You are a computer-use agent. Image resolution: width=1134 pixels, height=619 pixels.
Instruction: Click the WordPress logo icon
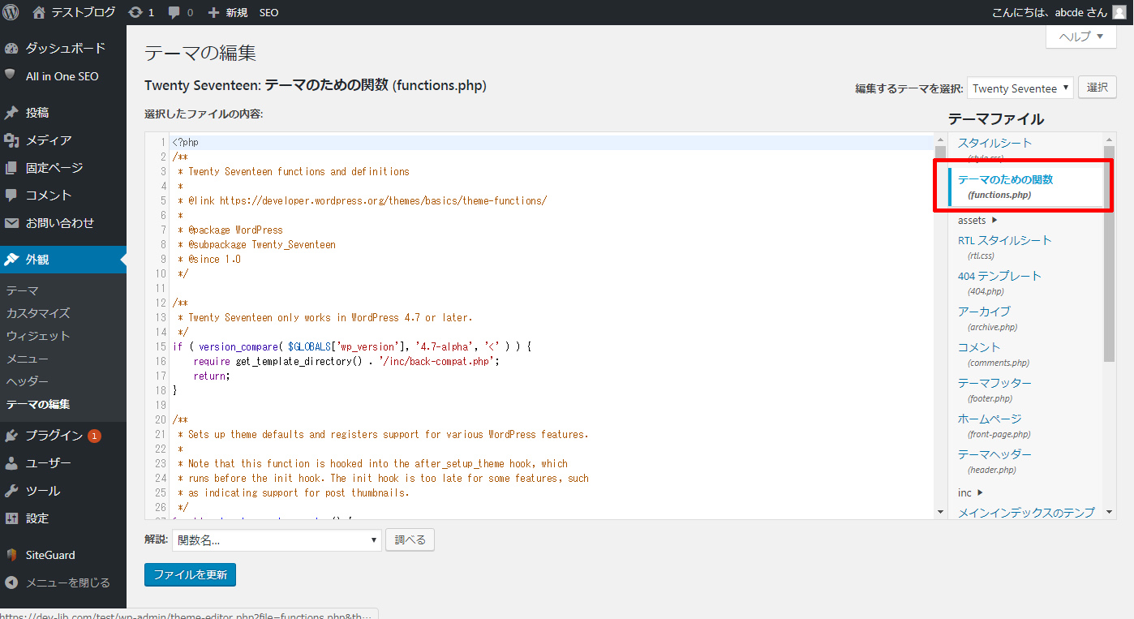[11, 12]
